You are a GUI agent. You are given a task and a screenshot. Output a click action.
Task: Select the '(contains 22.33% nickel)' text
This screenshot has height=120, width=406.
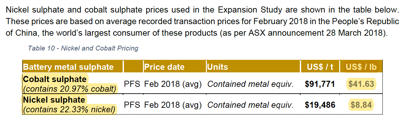tap(69, 109)
